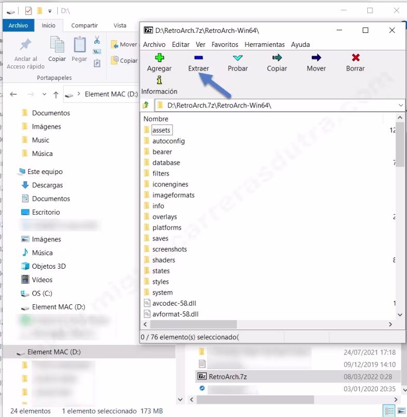The width and height of the screenshot is (407, 417).
Task: Open 7-Zip Editar menu
Action: (180, 44)
